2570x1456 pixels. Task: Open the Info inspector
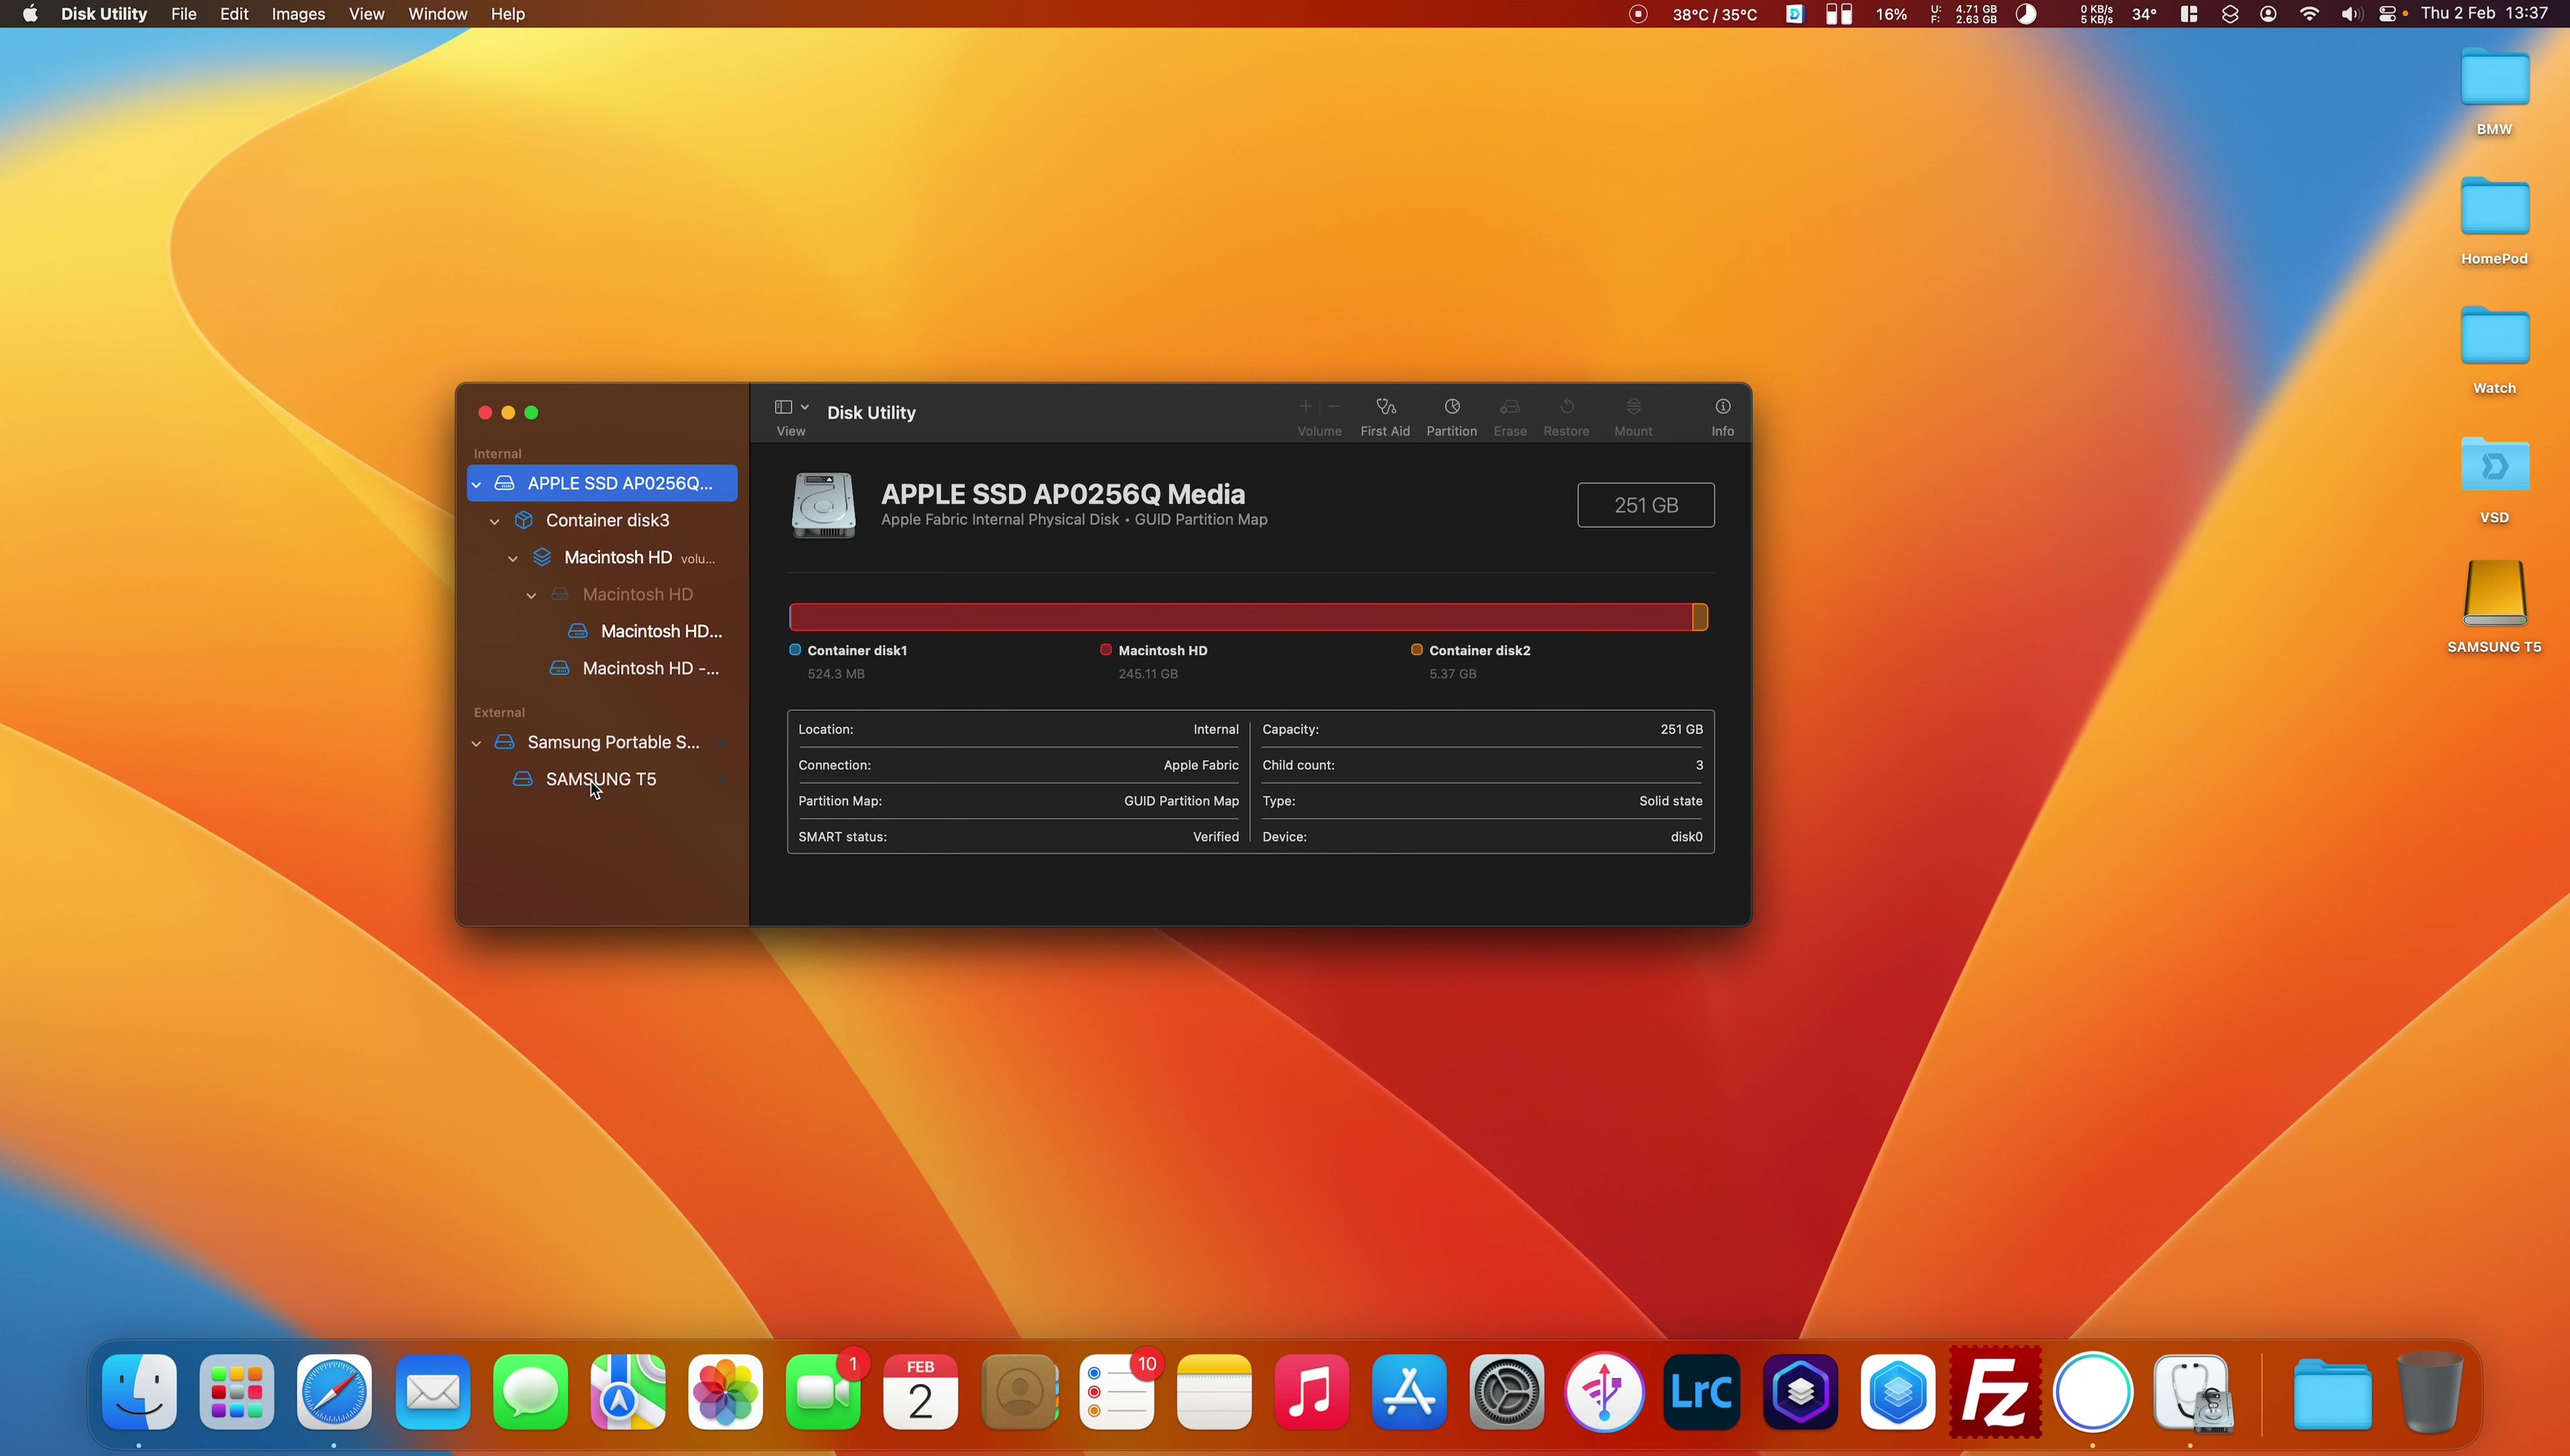[x=1722, y=417]
